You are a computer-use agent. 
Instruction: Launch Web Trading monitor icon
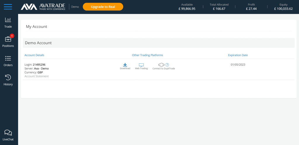point(141,65)
